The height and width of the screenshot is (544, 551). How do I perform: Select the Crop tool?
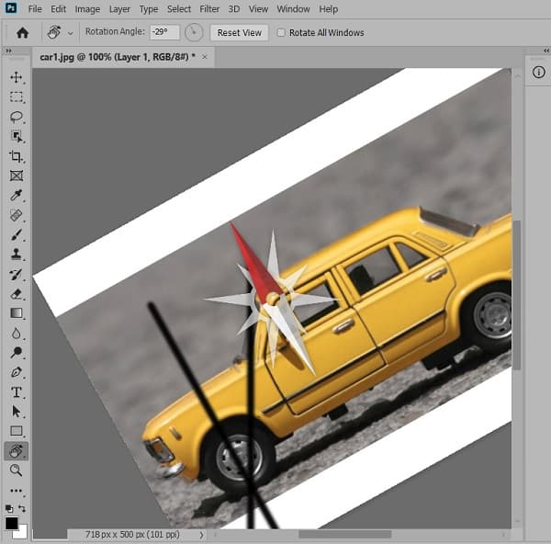17,156
